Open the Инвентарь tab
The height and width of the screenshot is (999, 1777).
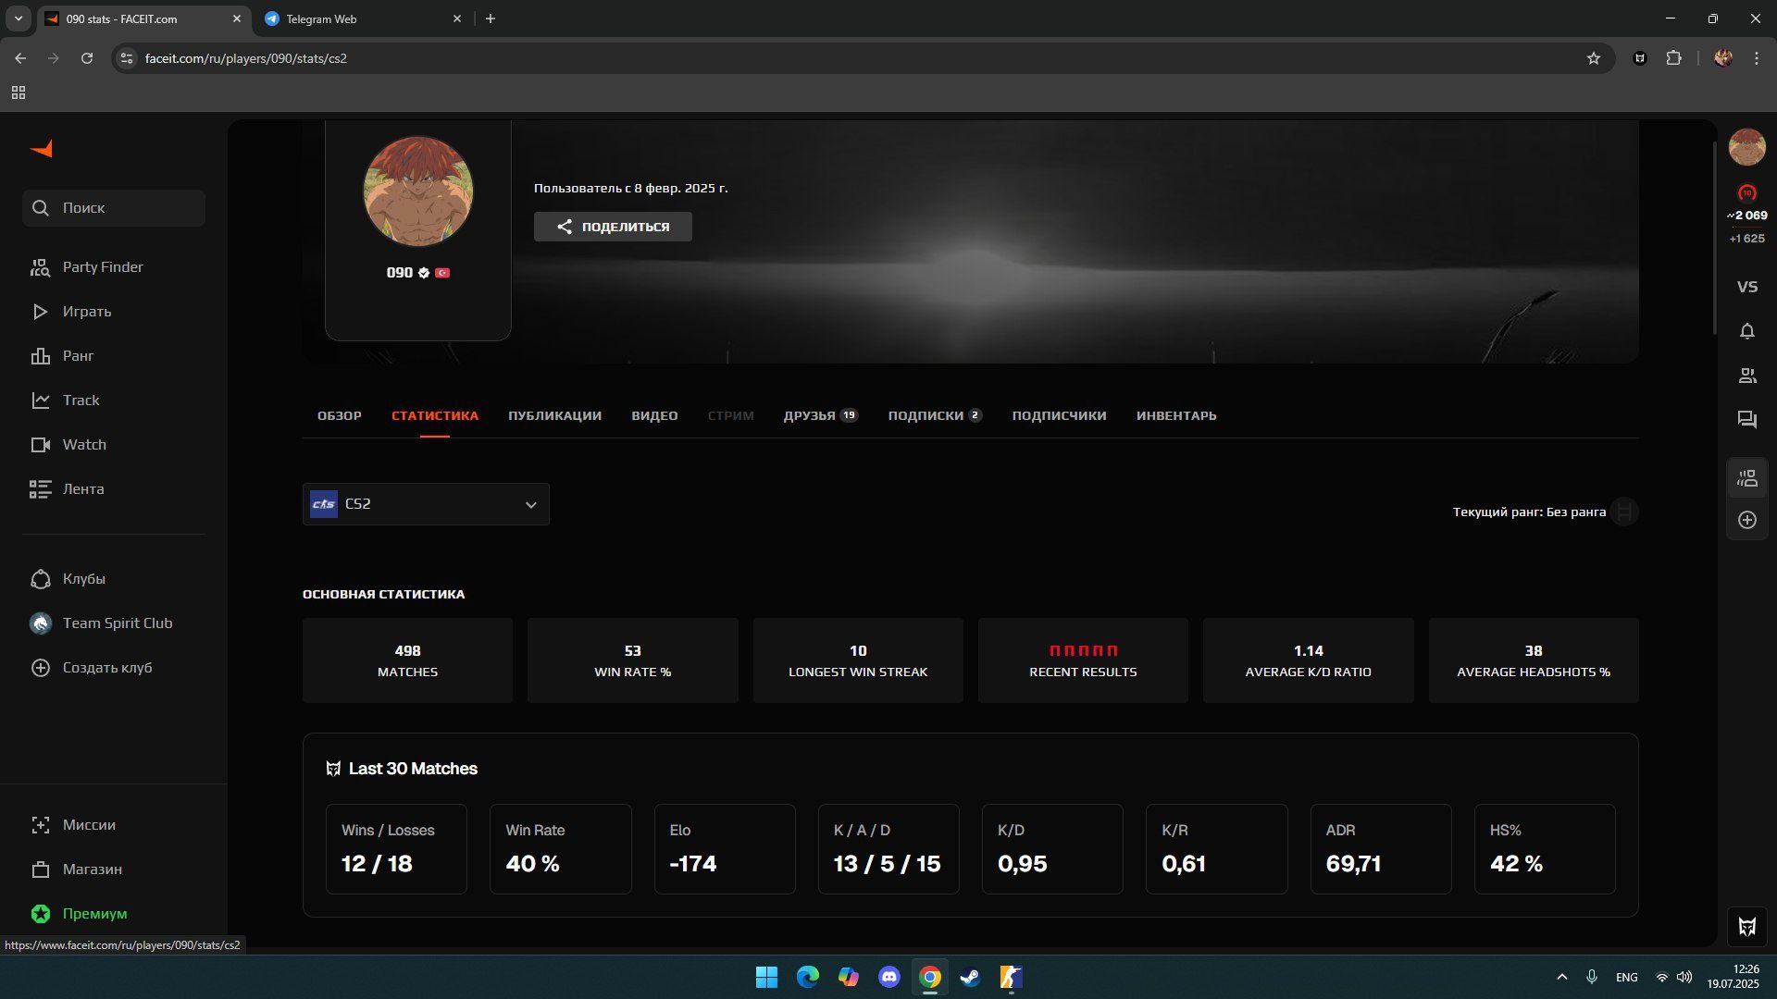[x=1176, y=415]
